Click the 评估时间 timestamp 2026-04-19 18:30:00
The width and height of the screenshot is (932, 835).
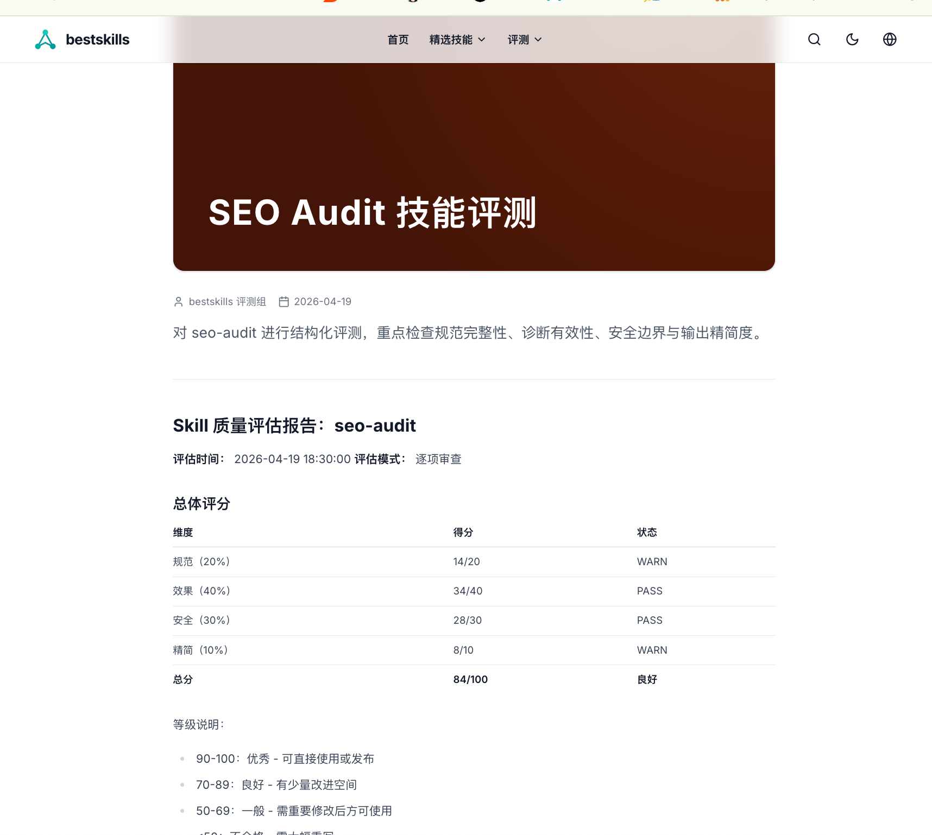coord(292,459)
